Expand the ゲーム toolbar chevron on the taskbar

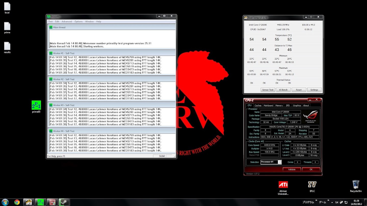click(328, 201)
